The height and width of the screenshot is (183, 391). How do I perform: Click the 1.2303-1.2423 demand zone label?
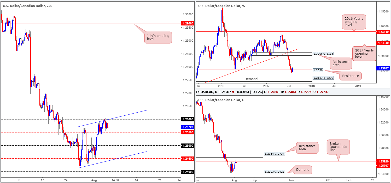275,171
